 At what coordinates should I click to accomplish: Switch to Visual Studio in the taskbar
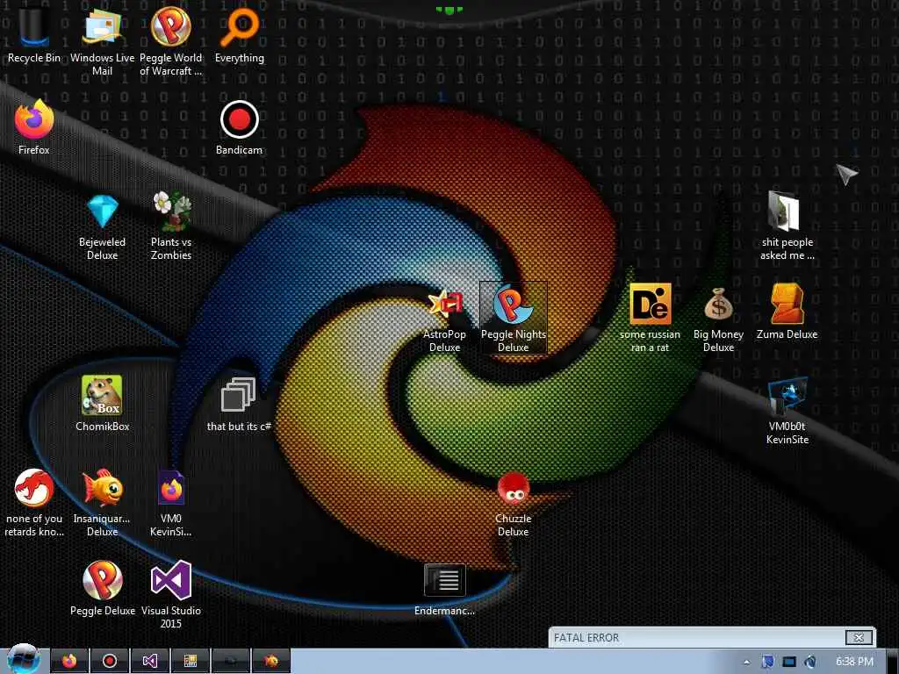[149, 662]
